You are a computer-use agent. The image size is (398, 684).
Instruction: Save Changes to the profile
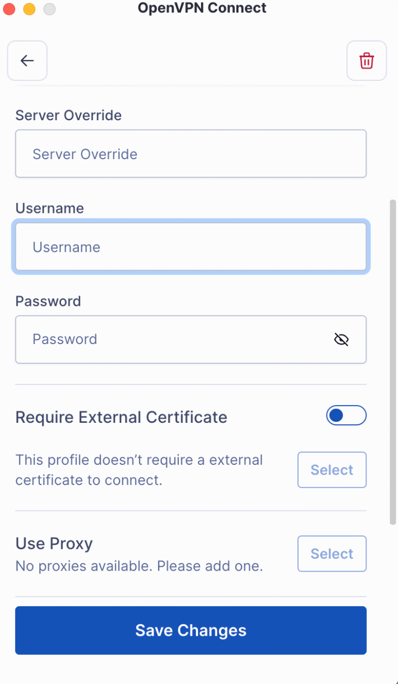tap(191, 631)
